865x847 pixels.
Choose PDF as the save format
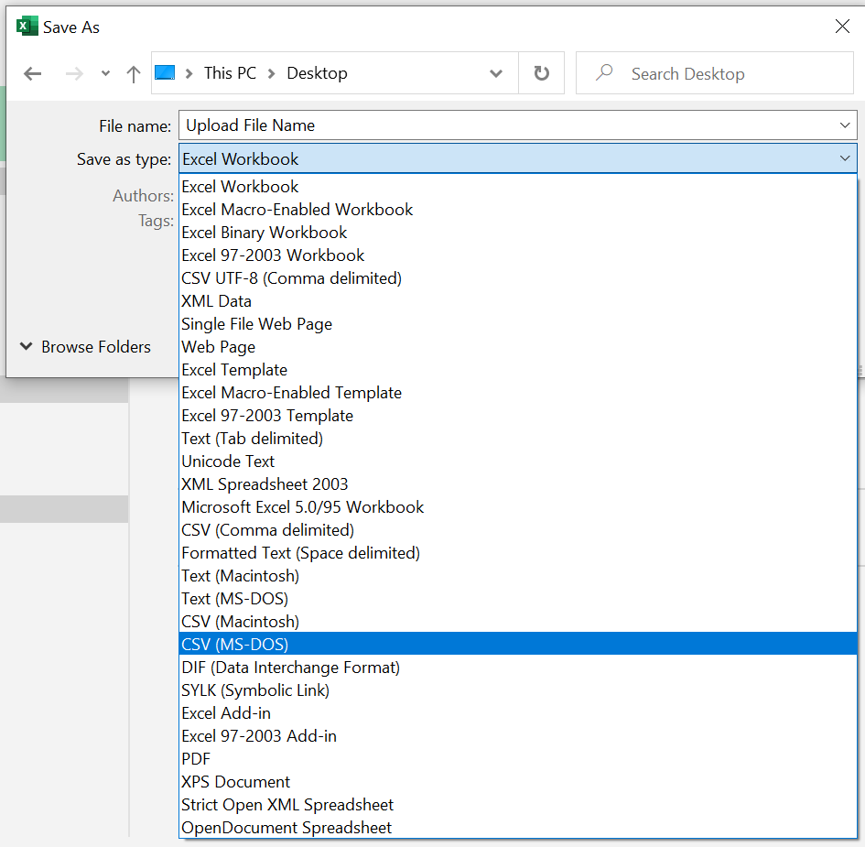pos(195,758)
